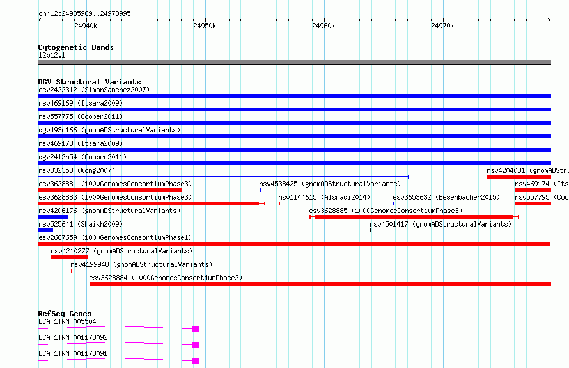The width and height of the screenshot is (569, 368).
Task: Open esv2667659 1000Genomes Phase1 label
Action: [114, 237]
